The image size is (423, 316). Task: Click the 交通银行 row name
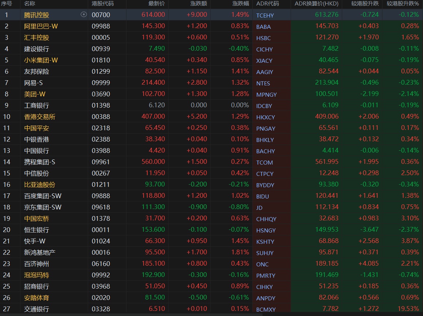point(37,309)
